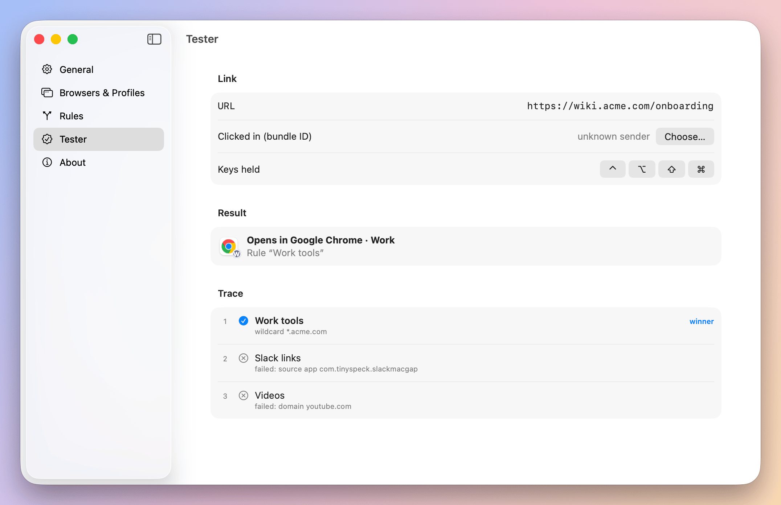Toggle the Option key held button

click(642, 169)
